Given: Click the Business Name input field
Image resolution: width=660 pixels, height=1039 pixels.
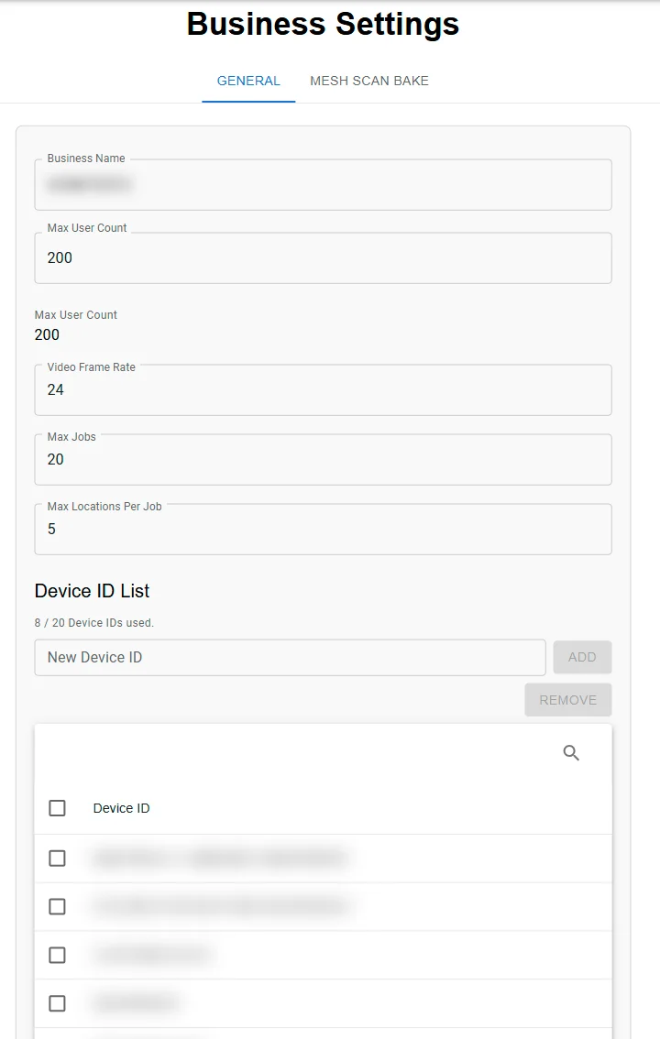Looking at the screenshot, I should [323, 185].
